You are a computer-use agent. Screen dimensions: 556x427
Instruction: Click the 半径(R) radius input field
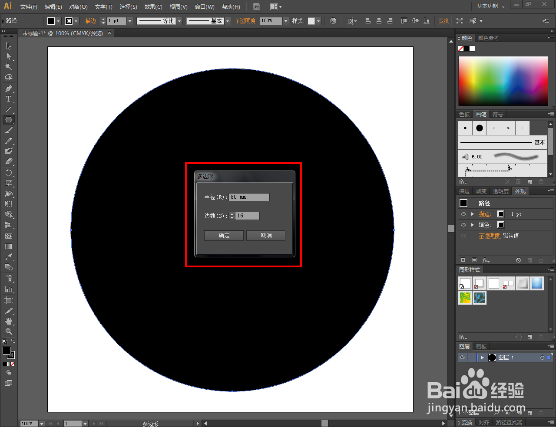coord(249,197)
